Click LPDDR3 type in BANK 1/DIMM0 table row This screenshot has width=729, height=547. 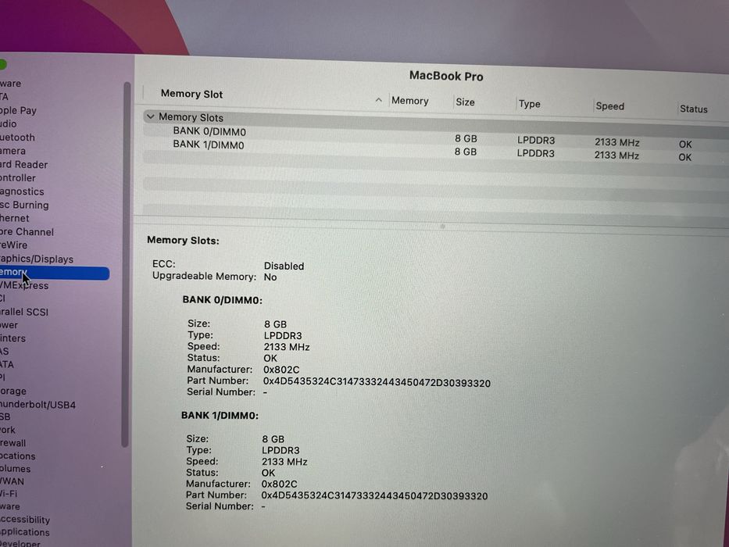[535, 153]
